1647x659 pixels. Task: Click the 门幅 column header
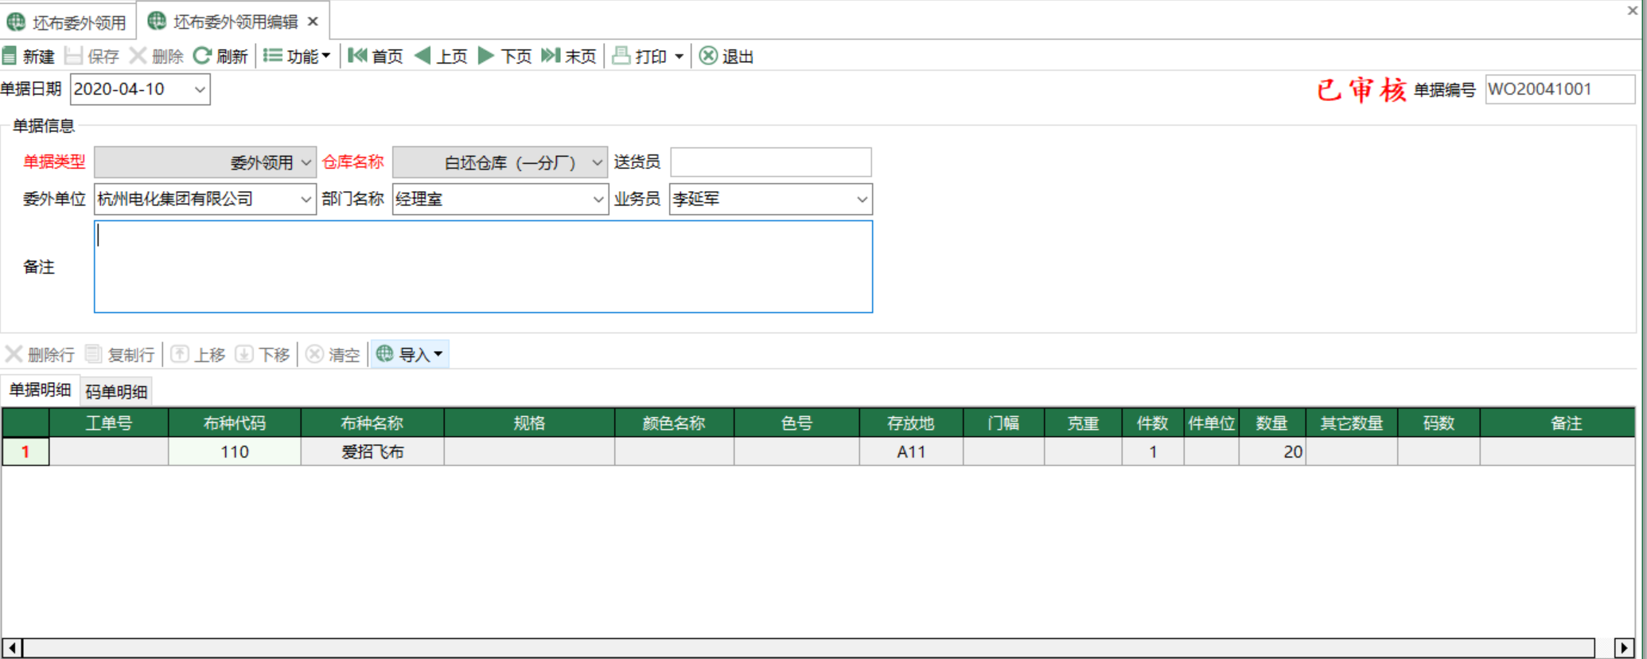click(1003, 423)
